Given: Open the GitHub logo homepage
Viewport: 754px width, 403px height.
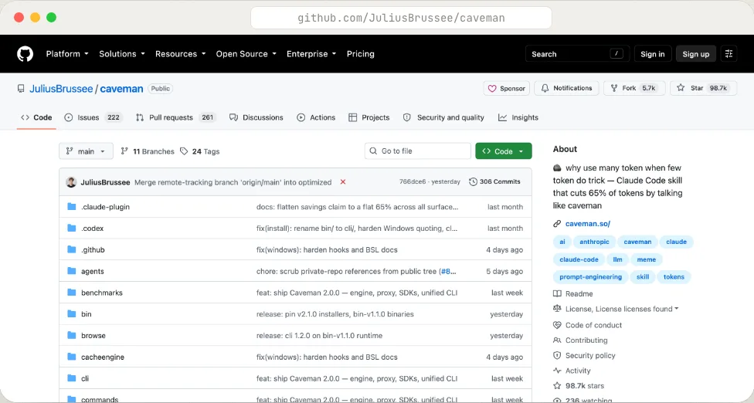Looking at the screenshot, I should [x=25, y=54].
